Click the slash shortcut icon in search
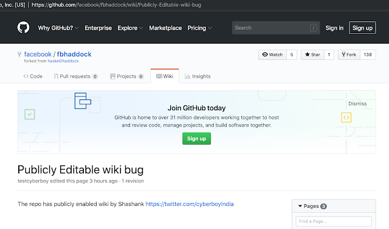The height and width of the screenshot is (229, 389). coord(314,28)
